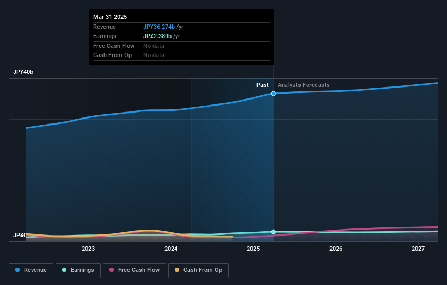Click the JP¥40b y-axis label
This screenshot has height=285, width=447.
23,72
